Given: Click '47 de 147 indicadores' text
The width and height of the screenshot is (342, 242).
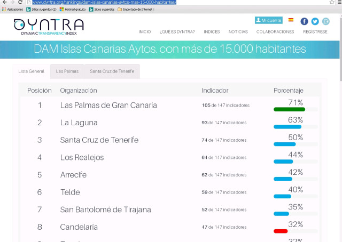Looking at the screenshot, I should pyautogui.click(x=224, y=227).
